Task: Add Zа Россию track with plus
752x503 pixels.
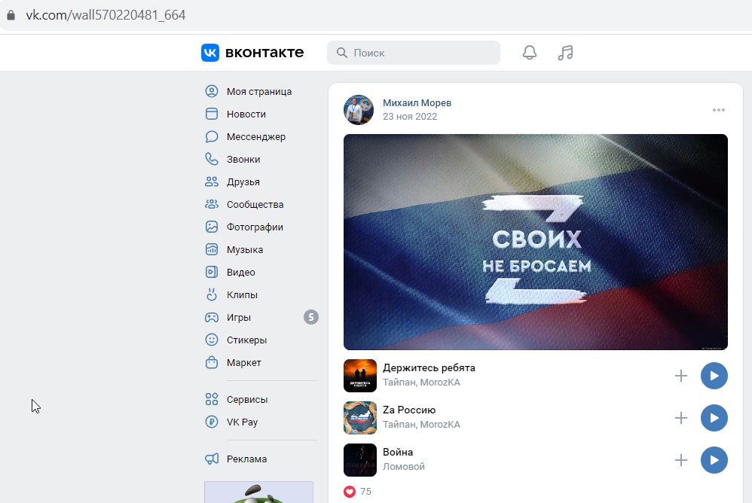Action: 681,418
